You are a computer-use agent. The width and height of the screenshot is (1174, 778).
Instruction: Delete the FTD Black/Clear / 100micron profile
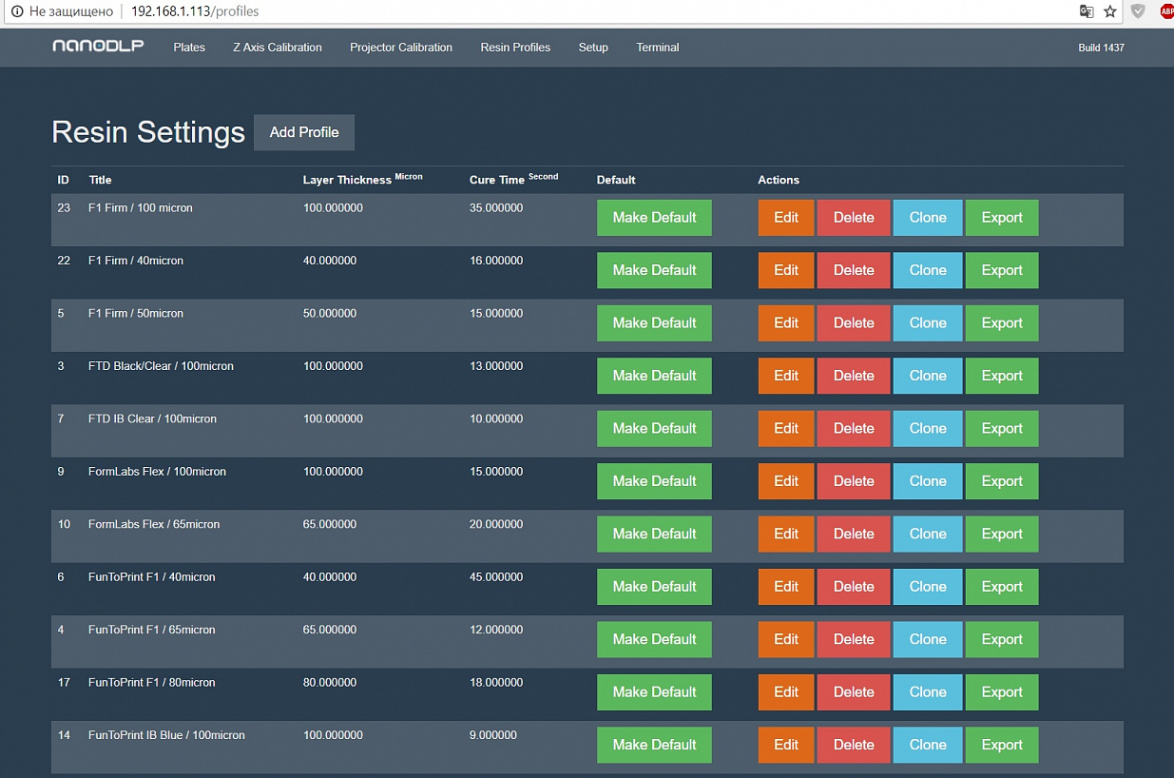(x=854, y=376)
